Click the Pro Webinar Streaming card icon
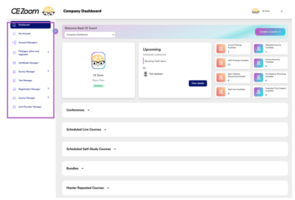 pyautogui.click(x=258, y=78)
